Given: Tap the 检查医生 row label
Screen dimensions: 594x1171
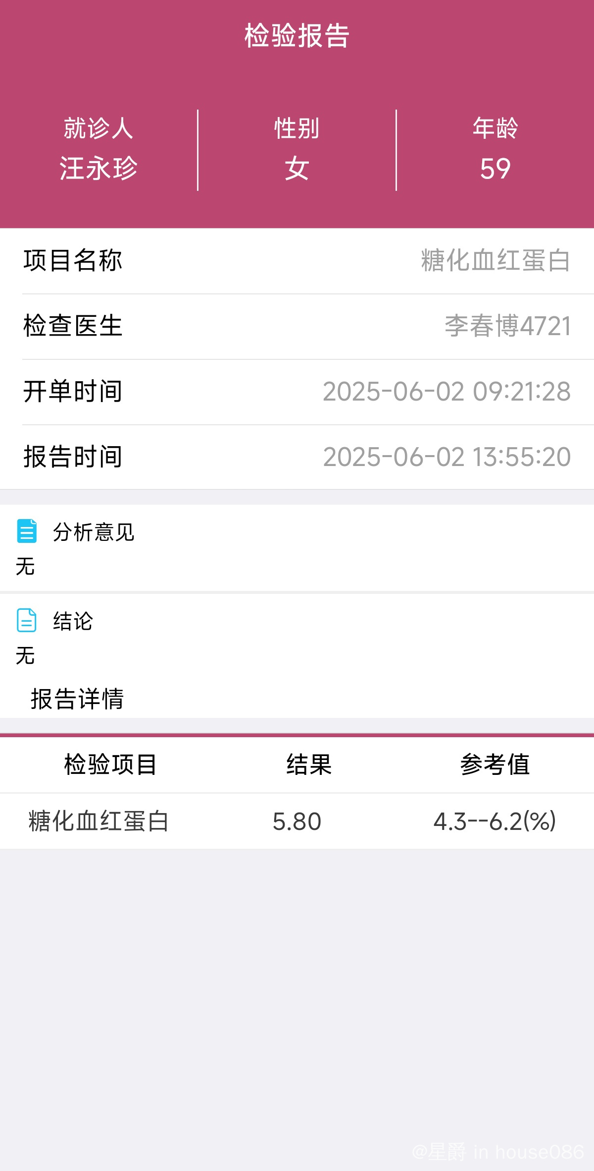Looking at the screenshot, I should (x=73, y=326).
